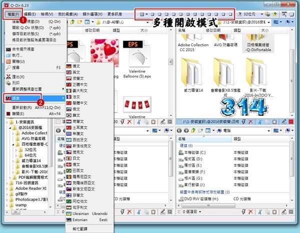The height and width of the screenshot is (233, 300).
Task: Select Adobe Reader XI in folder tree
Action: tap(31, 189)
